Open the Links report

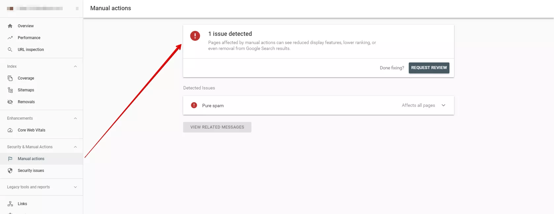pyautogui.click(x=41, y=204)
